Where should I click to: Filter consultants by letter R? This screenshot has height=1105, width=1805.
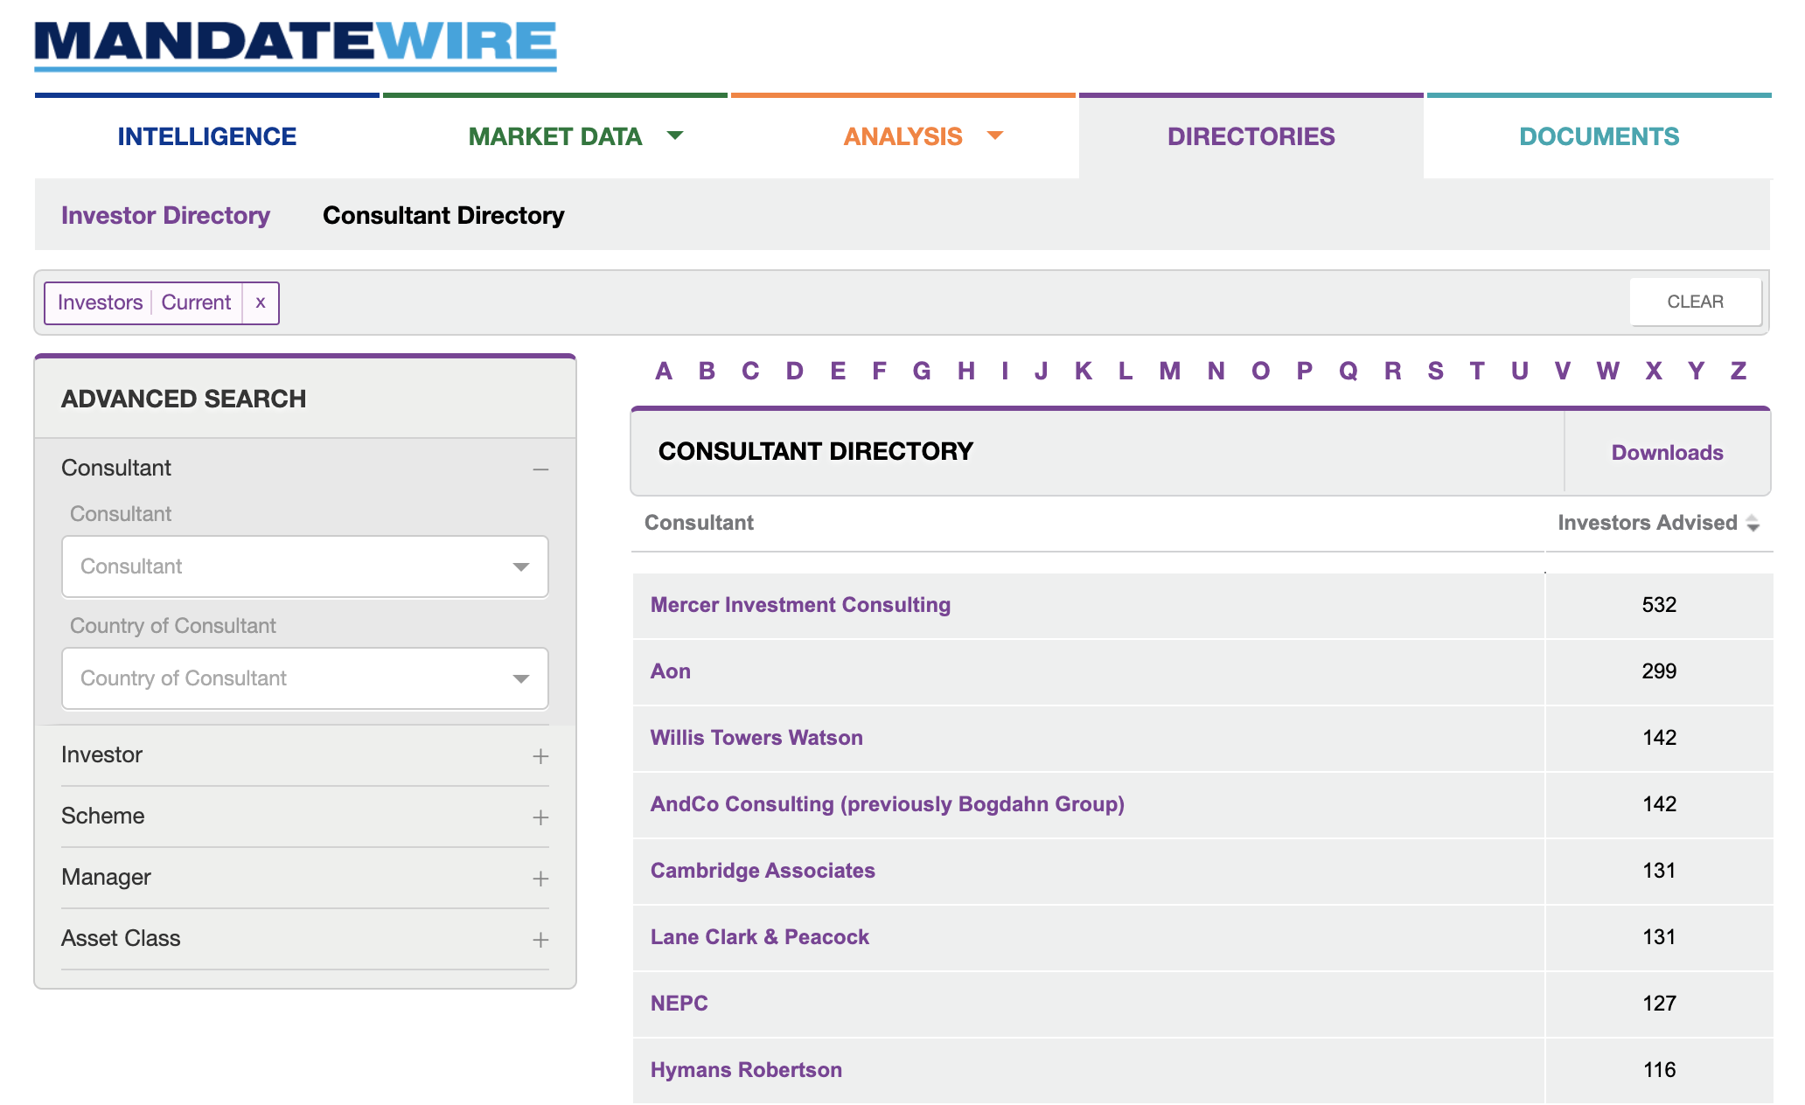1392,371
